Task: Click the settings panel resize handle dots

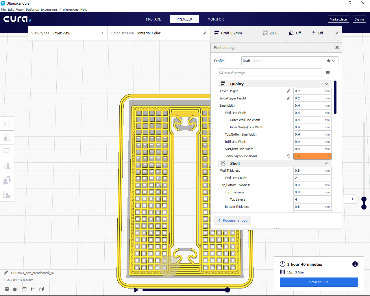Action: [276, 229]
